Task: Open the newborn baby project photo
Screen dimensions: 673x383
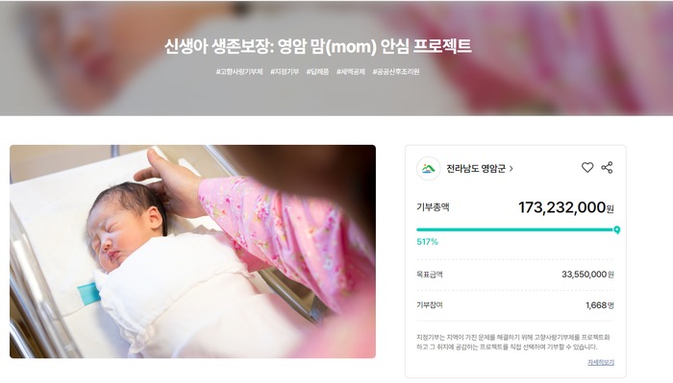Action: [192, 251]
